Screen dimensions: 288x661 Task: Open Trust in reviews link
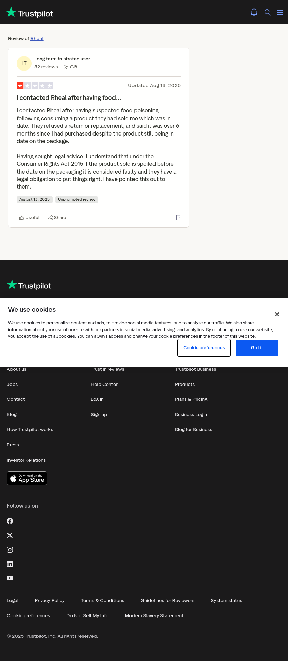click(x=107, y=369)
